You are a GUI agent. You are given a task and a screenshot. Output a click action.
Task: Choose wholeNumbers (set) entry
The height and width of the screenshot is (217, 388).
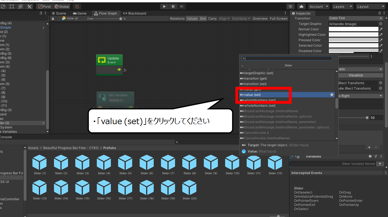tap(287, 105)
